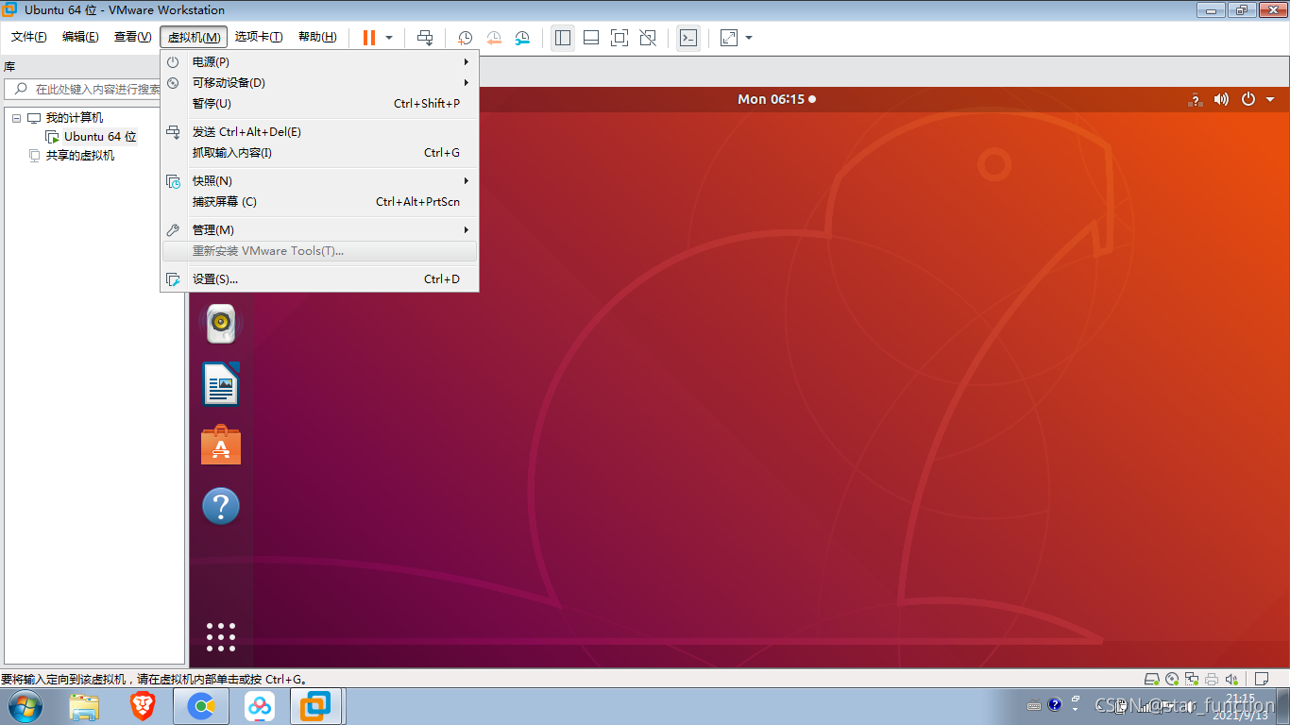Viewport: 1290px width, 725px height.
Task: Click the CD/DVD device status icon
Action: [1172, 679]
